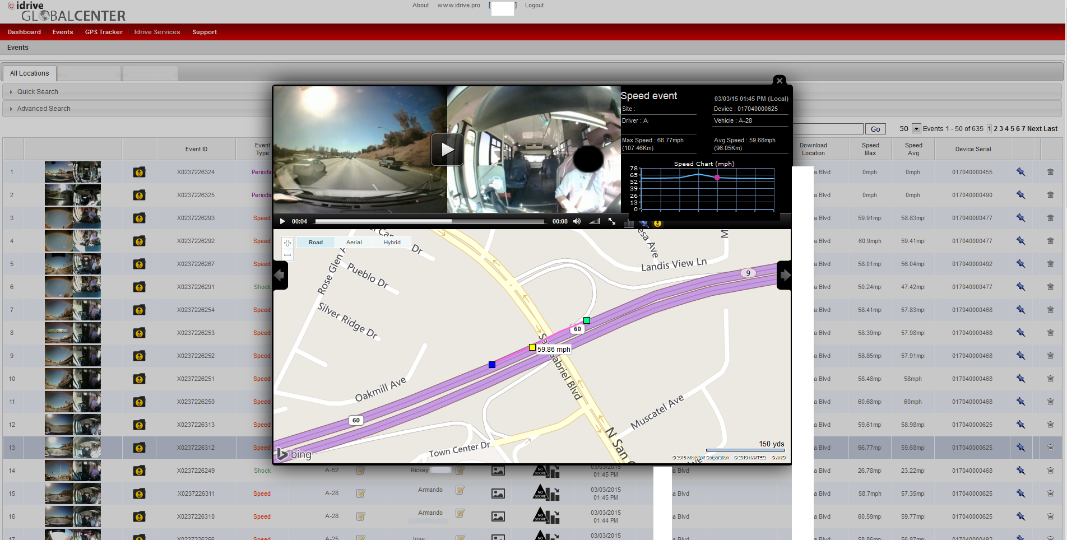Enter fullscreen with the video player expand icon
Screen dimensions: 1067x540
click(612, 221)
